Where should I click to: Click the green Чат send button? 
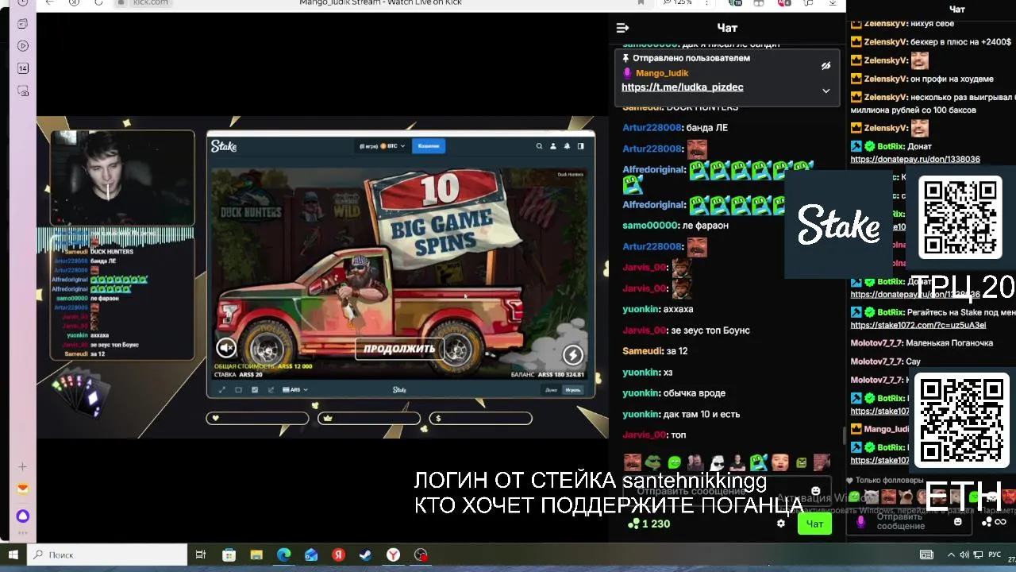click(814, 524)
